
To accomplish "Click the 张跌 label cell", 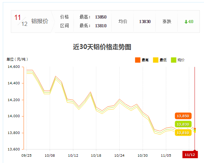I will click(167, 22).
